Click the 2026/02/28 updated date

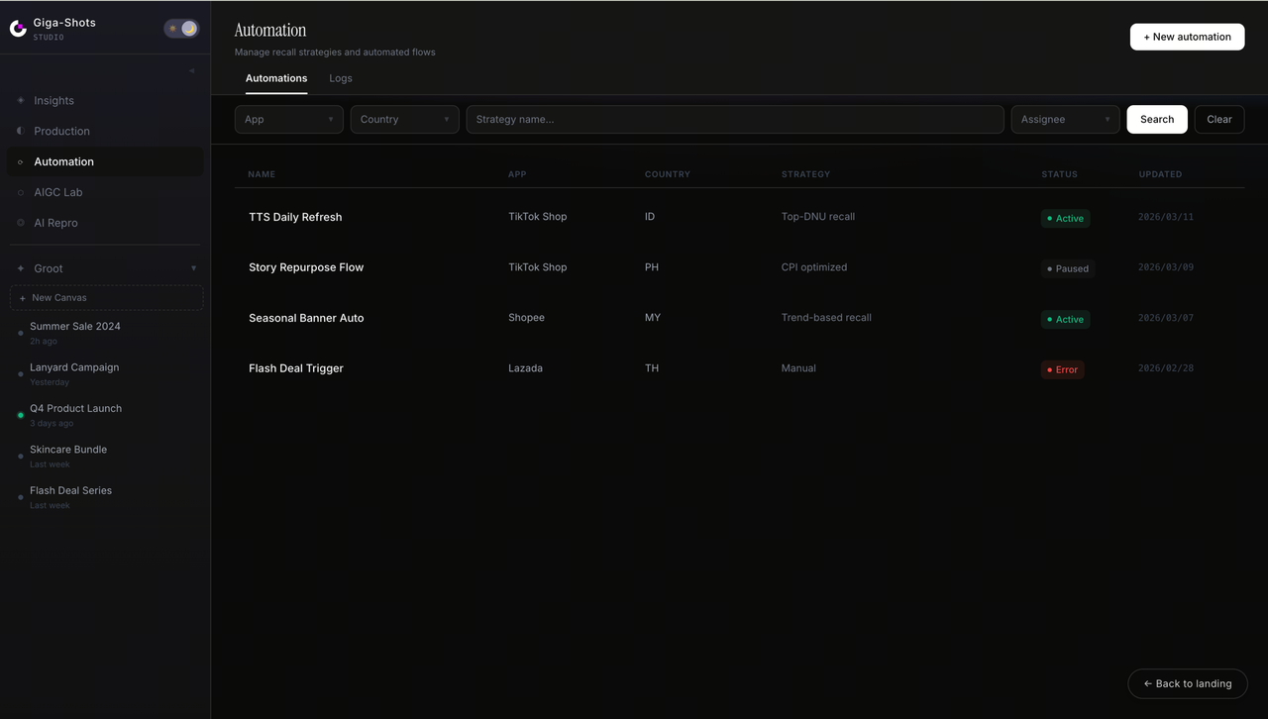(1166, 368)
